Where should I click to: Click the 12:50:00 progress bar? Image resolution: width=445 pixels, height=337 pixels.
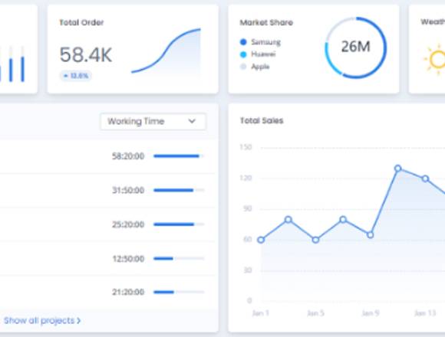[179, 258]
